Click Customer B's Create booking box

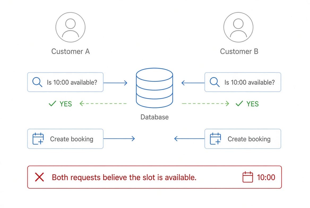pyautogui.click(x=243, y=139)
